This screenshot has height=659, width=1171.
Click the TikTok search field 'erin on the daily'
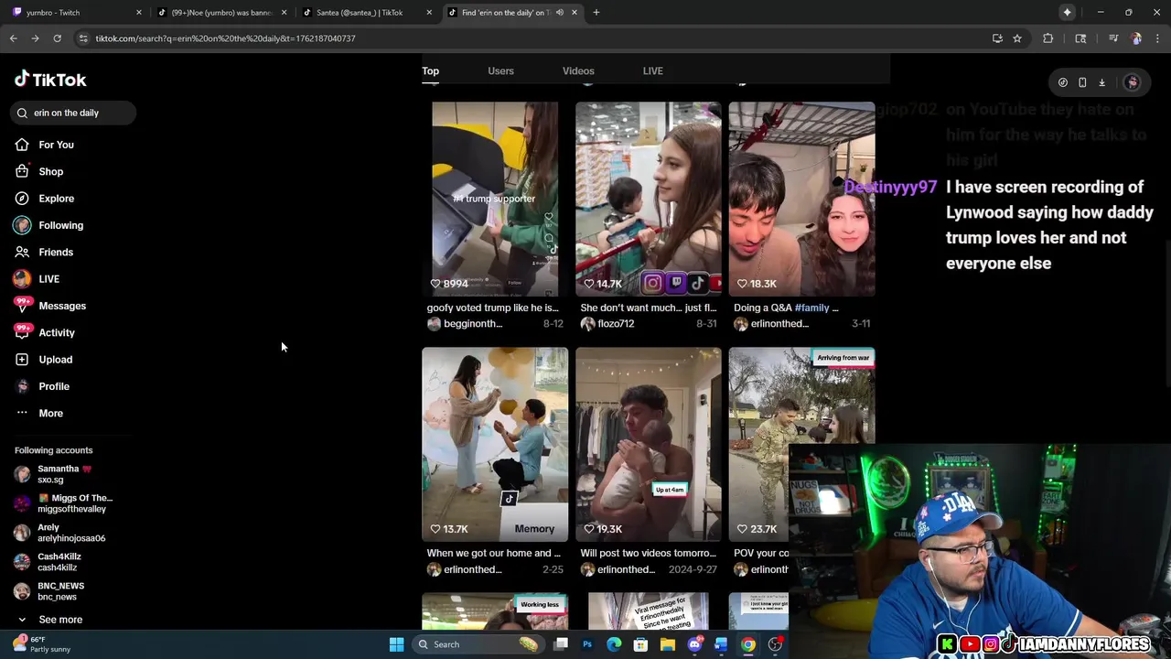(73, 113)
